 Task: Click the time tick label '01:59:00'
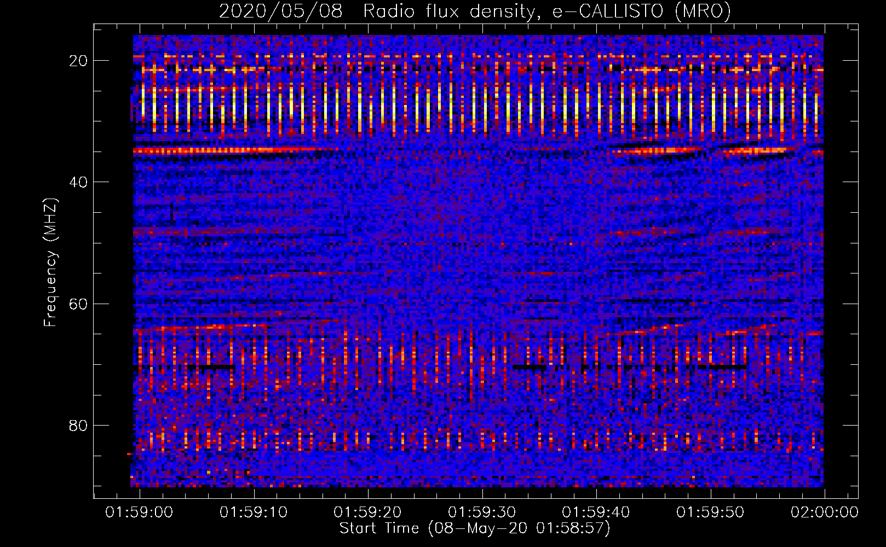(x=139, y=513)
